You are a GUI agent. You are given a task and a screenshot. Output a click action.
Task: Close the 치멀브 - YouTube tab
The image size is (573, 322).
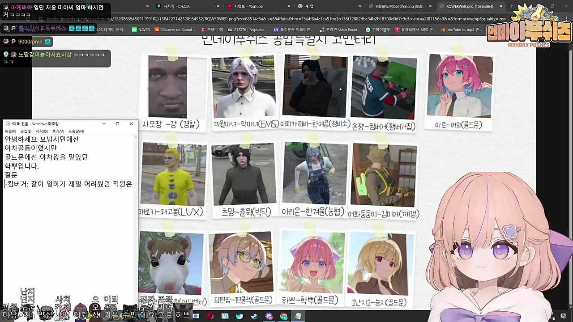[289, 6]
